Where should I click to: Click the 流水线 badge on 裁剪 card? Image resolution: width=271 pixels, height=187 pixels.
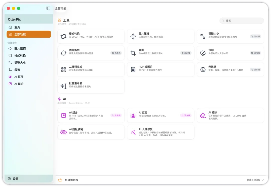tap(186, 53)
